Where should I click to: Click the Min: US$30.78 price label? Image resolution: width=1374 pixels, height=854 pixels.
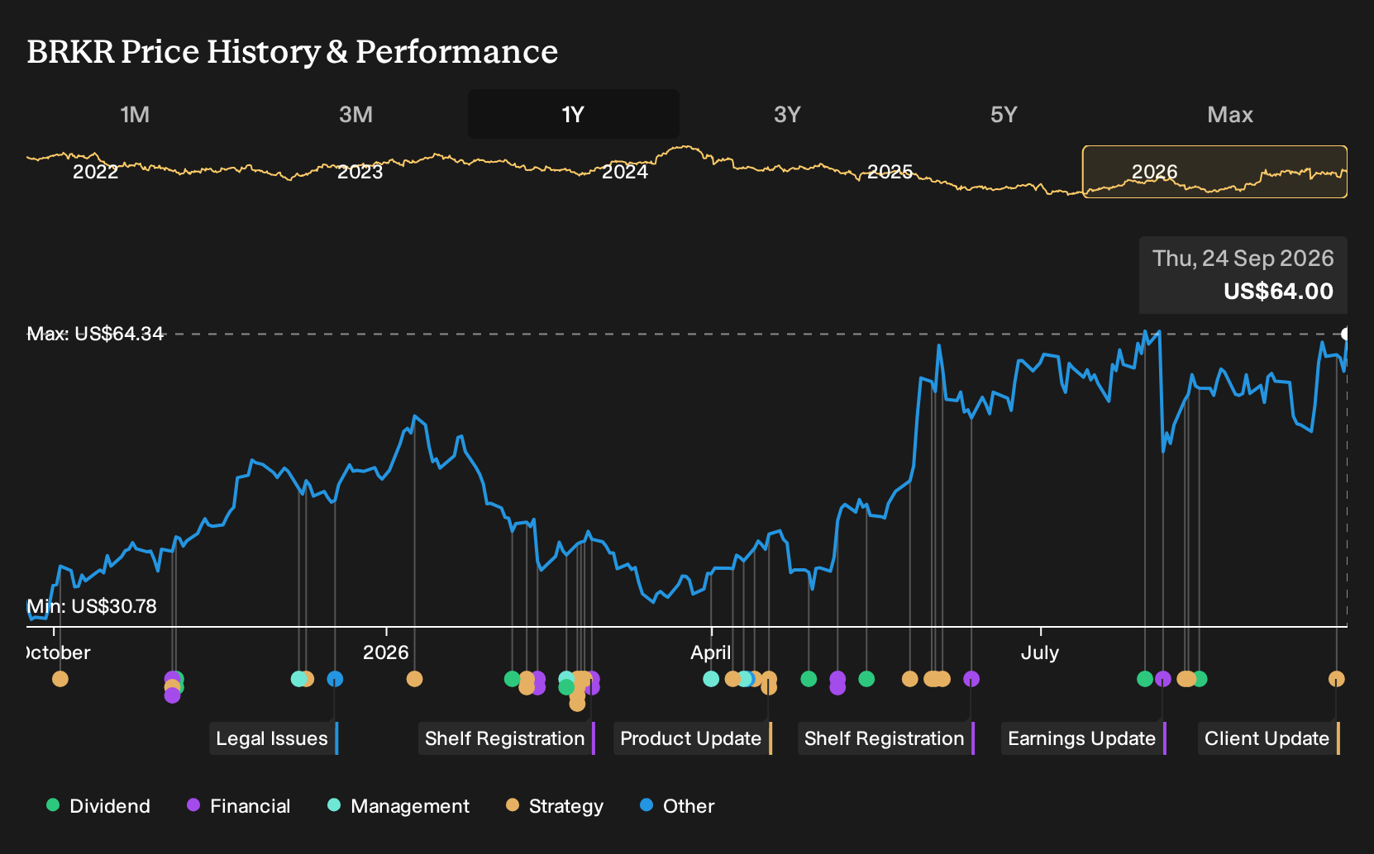(x=92, y=606)
